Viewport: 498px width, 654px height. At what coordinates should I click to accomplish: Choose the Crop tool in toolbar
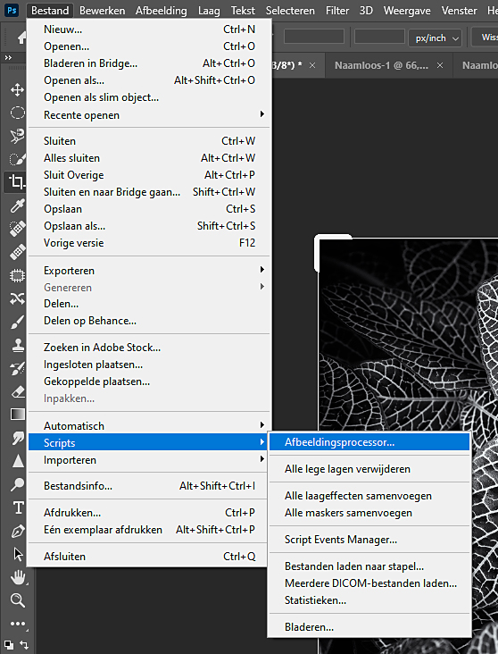tap(17, 182)
